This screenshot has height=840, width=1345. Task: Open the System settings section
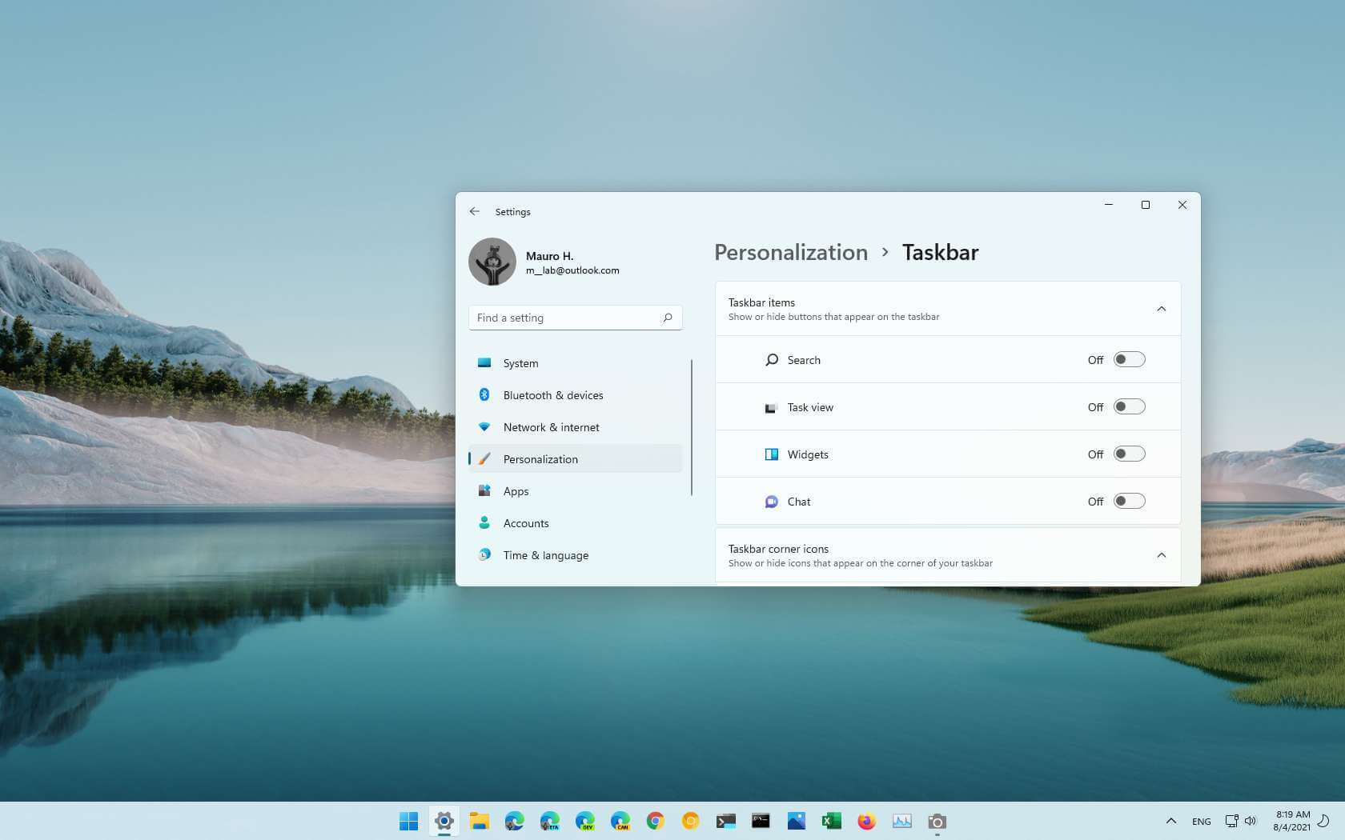coord(520,363)
